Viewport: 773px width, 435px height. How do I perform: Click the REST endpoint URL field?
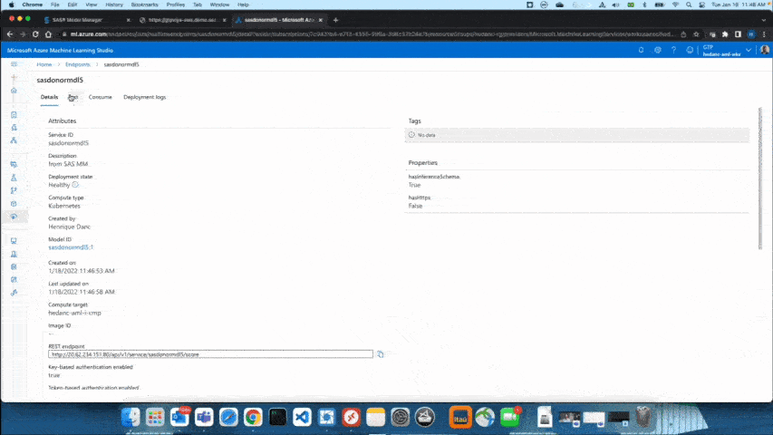pos(210,354)
